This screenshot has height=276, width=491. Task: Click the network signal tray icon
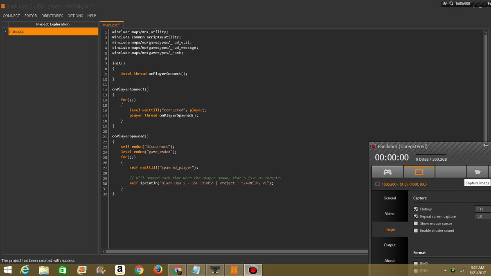[x=463, y=270]
